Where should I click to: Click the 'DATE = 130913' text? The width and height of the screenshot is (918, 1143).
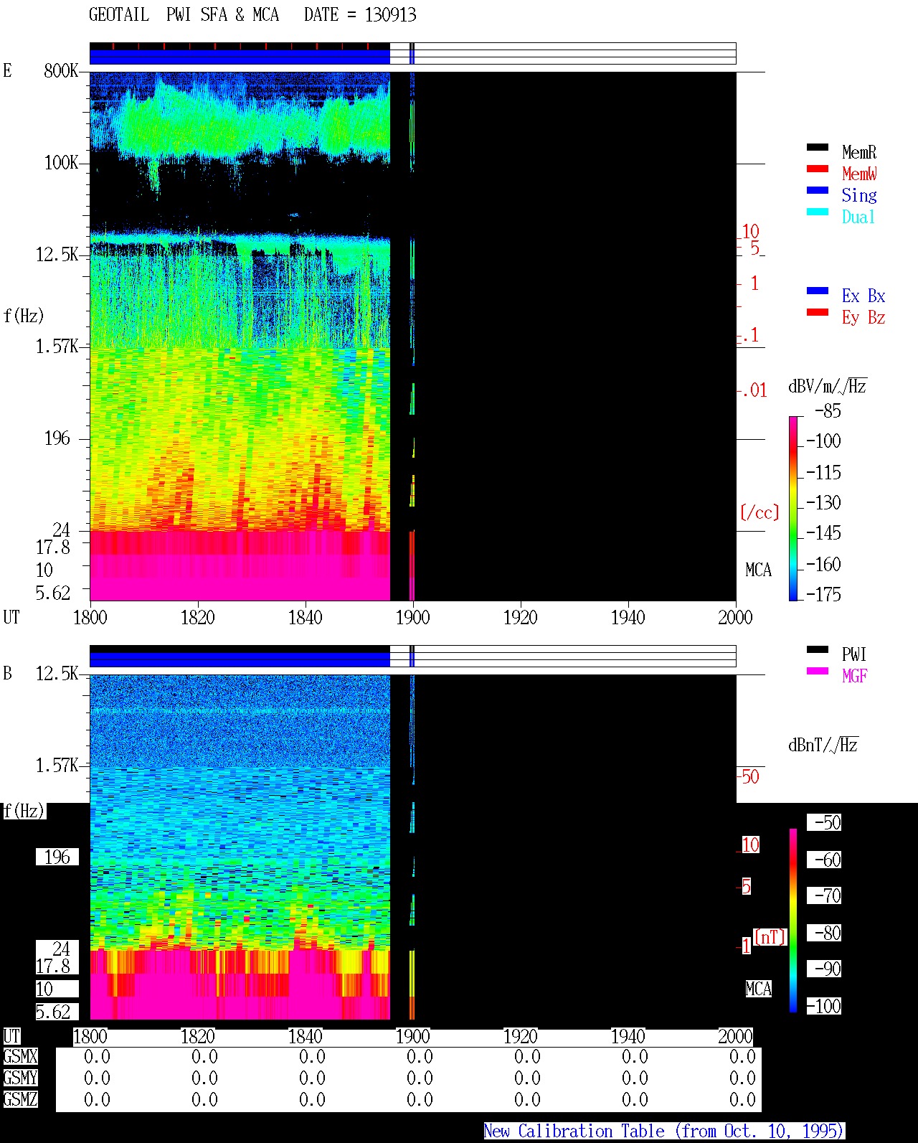[x=360, y=15]
